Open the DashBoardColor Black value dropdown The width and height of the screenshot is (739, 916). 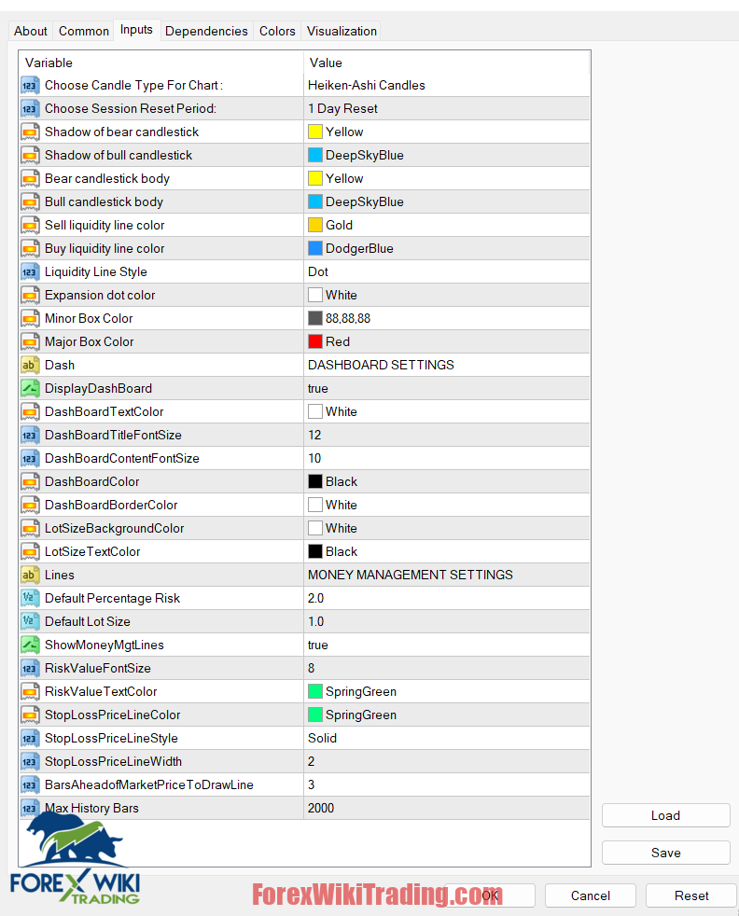tap(446, 482)
